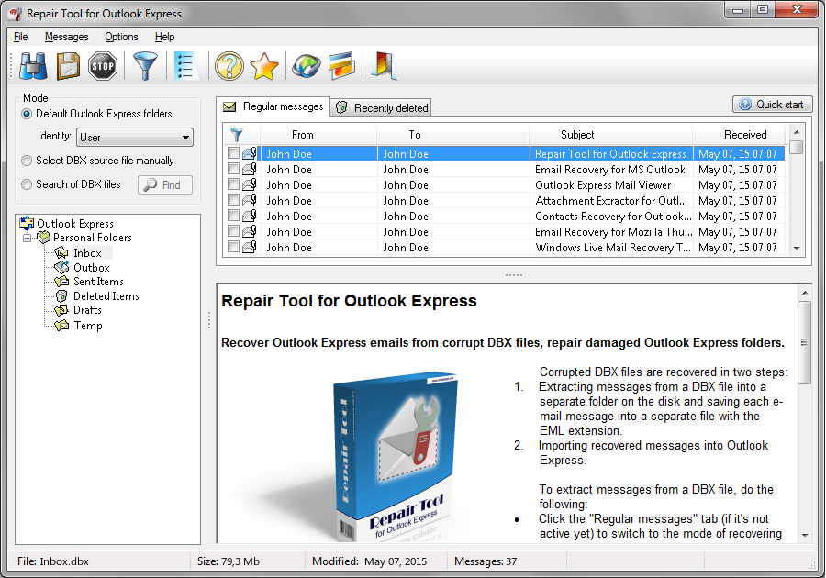Click subject 'Email Recovery for Mozilla Thu...'
Viewport: 826px width, 578px height.
pos(613,231)
